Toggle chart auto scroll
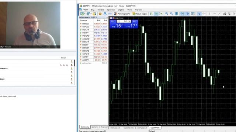This screenshot has height=132, width=236. coord(182,14)
